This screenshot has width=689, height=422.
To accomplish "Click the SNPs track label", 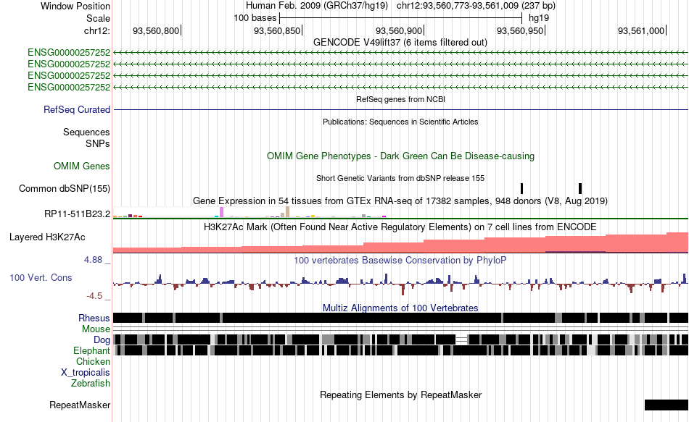I will tap(98, 143).
